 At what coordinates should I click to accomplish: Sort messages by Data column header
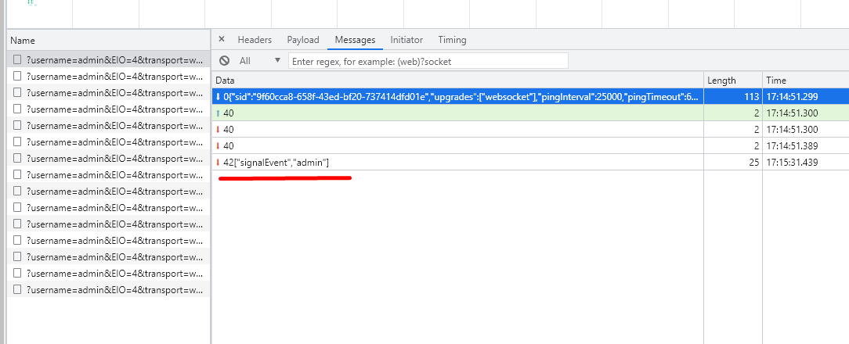pos(457,80)
